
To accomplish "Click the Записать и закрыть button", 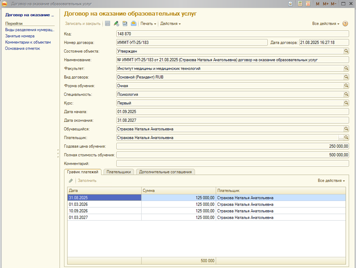I will click(82, 24).
